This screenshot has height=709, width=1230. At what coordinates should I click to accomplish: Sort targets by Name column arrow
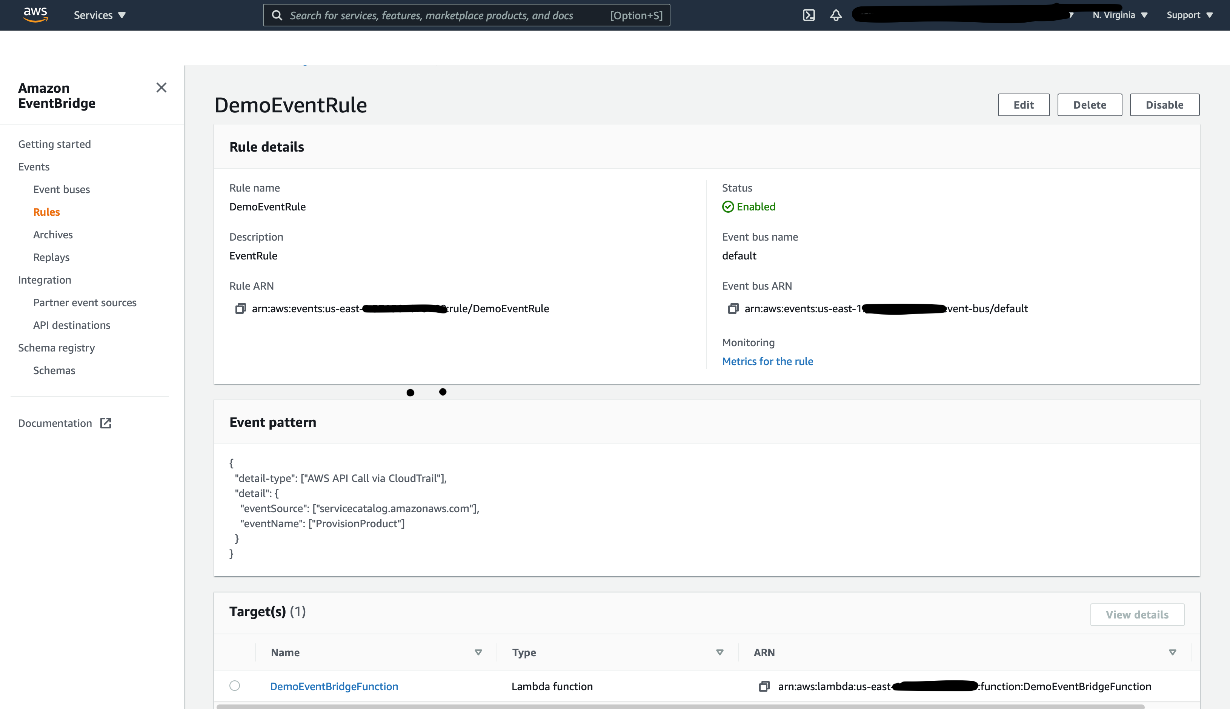coord(478,652)
